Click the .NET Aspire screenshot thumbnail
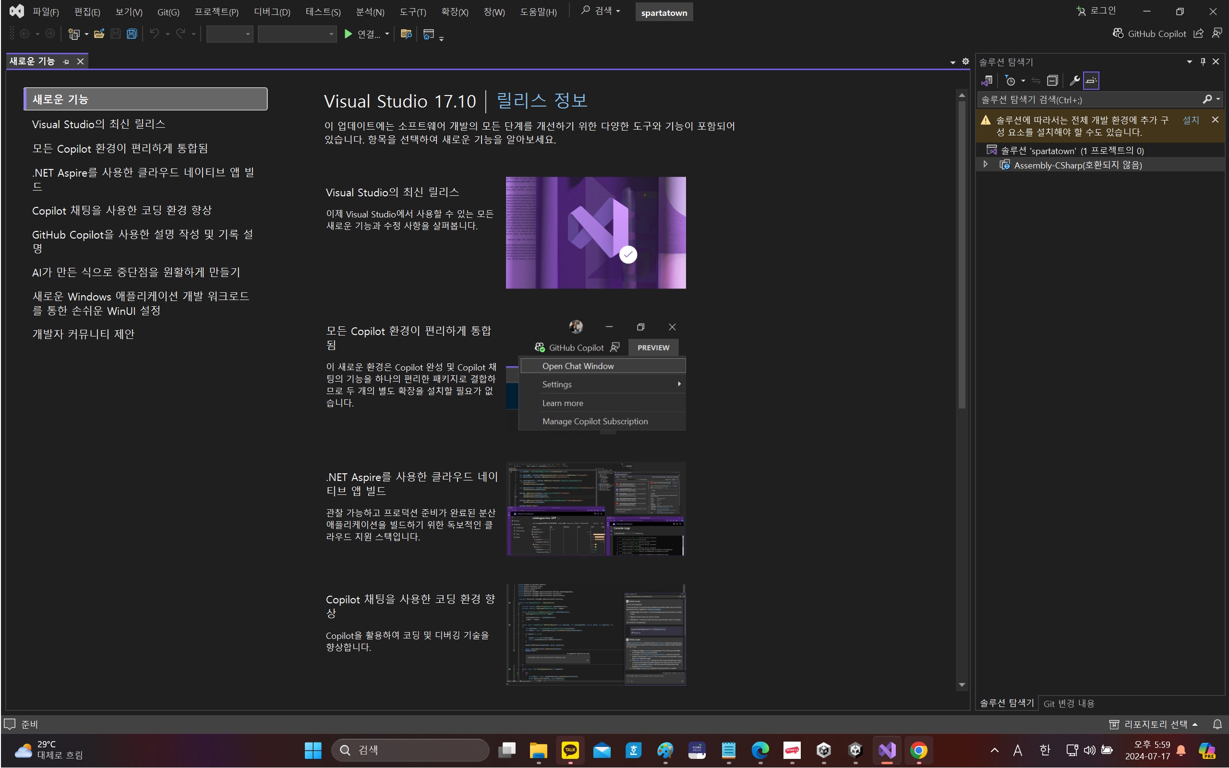1229x768 pixels. [596, 508]
